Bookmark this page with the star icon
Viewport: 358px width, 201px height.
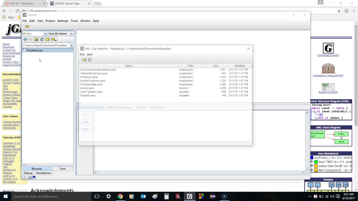[339, 11]
